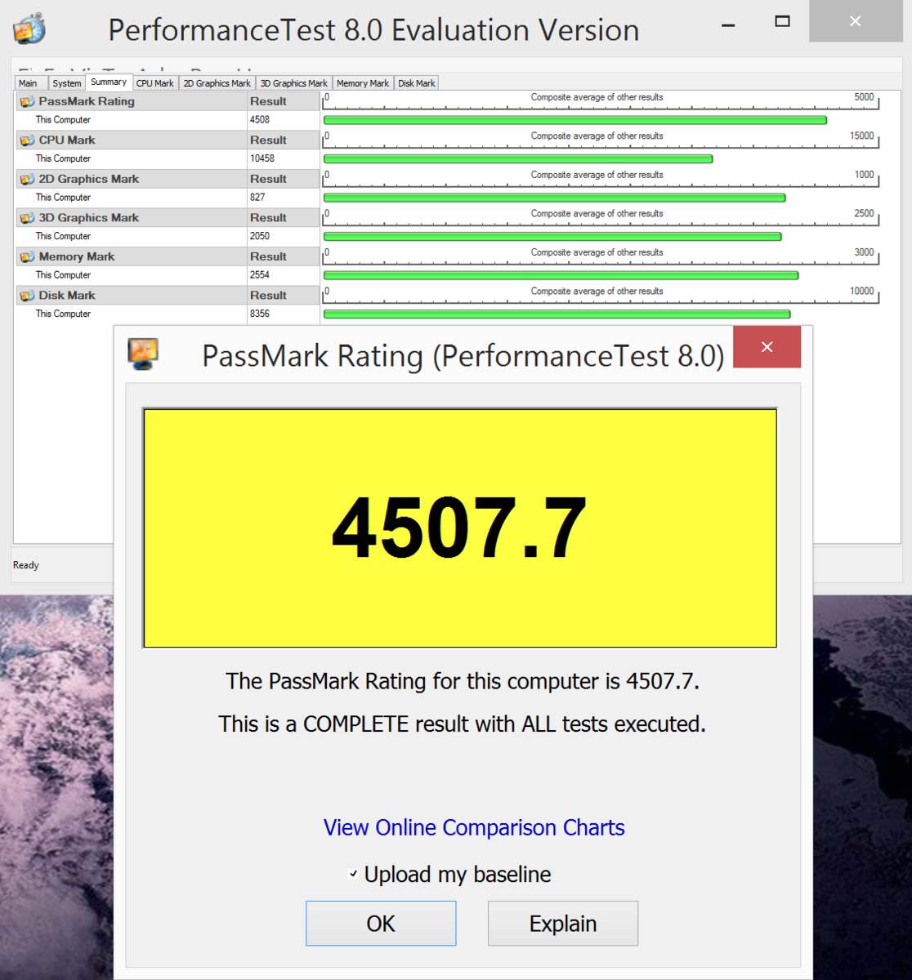This screenshot has width=912, height=980.
Task: Select the Disk Mark header label
Action: [x=67, y=296]
